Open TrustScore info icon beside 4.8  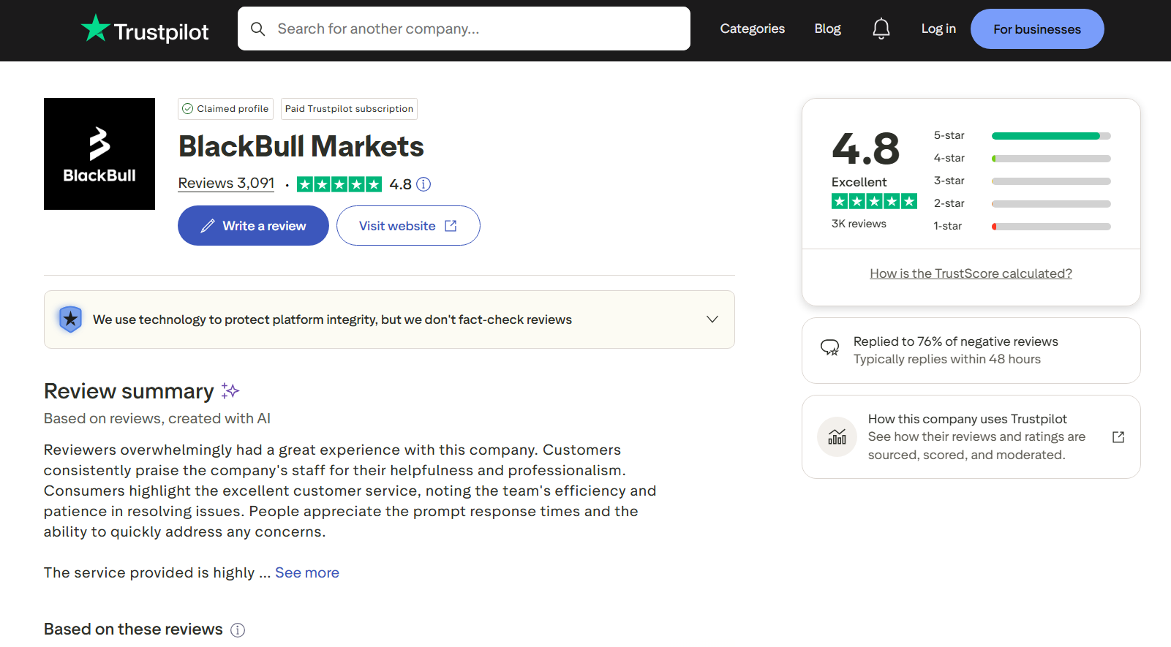423,184
